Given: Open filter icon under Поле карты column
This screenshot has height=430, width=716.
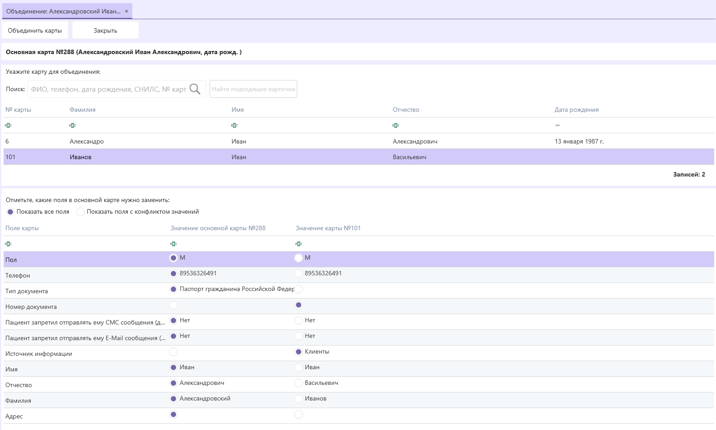Looking at the screenshot, I should pyautogui.click(x=8, y=244).
